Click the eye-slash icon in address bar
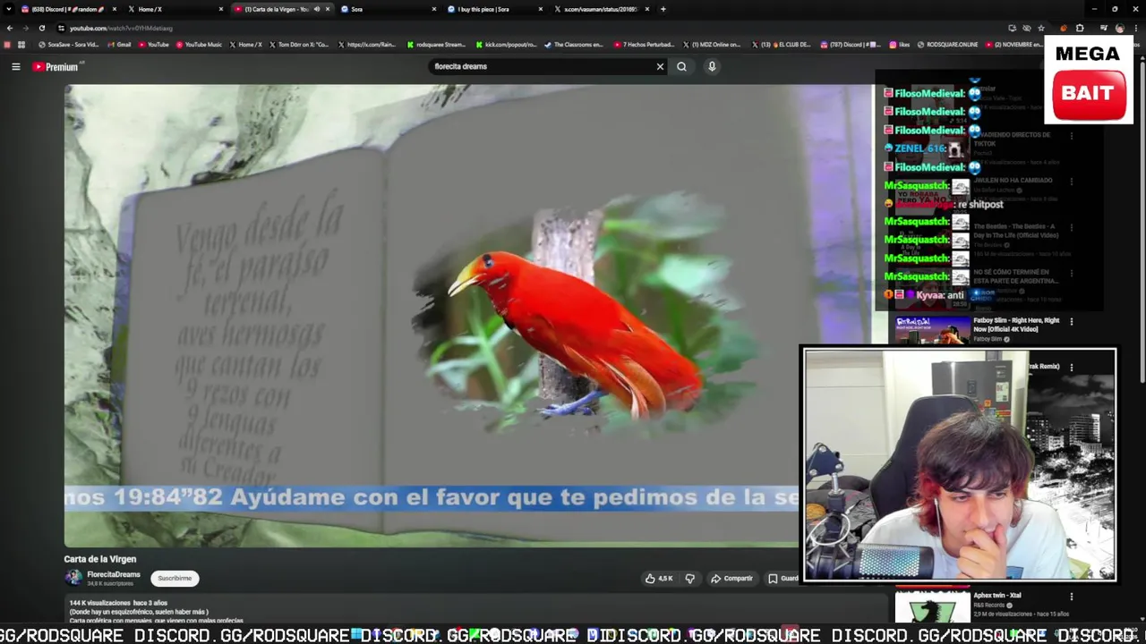The width and height of the screenshot is (1146, 644). pos(1026,28)
